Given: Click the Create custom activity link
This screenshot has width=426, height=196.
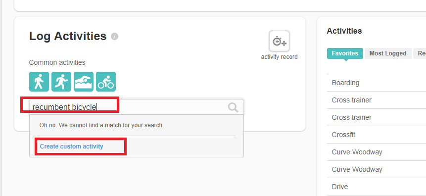Looking at the screenshot, I should pos(71,146).
